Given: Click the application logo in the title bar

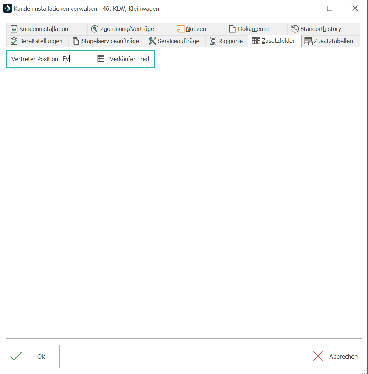Looking at the screenshot, I should click(8, 9).
